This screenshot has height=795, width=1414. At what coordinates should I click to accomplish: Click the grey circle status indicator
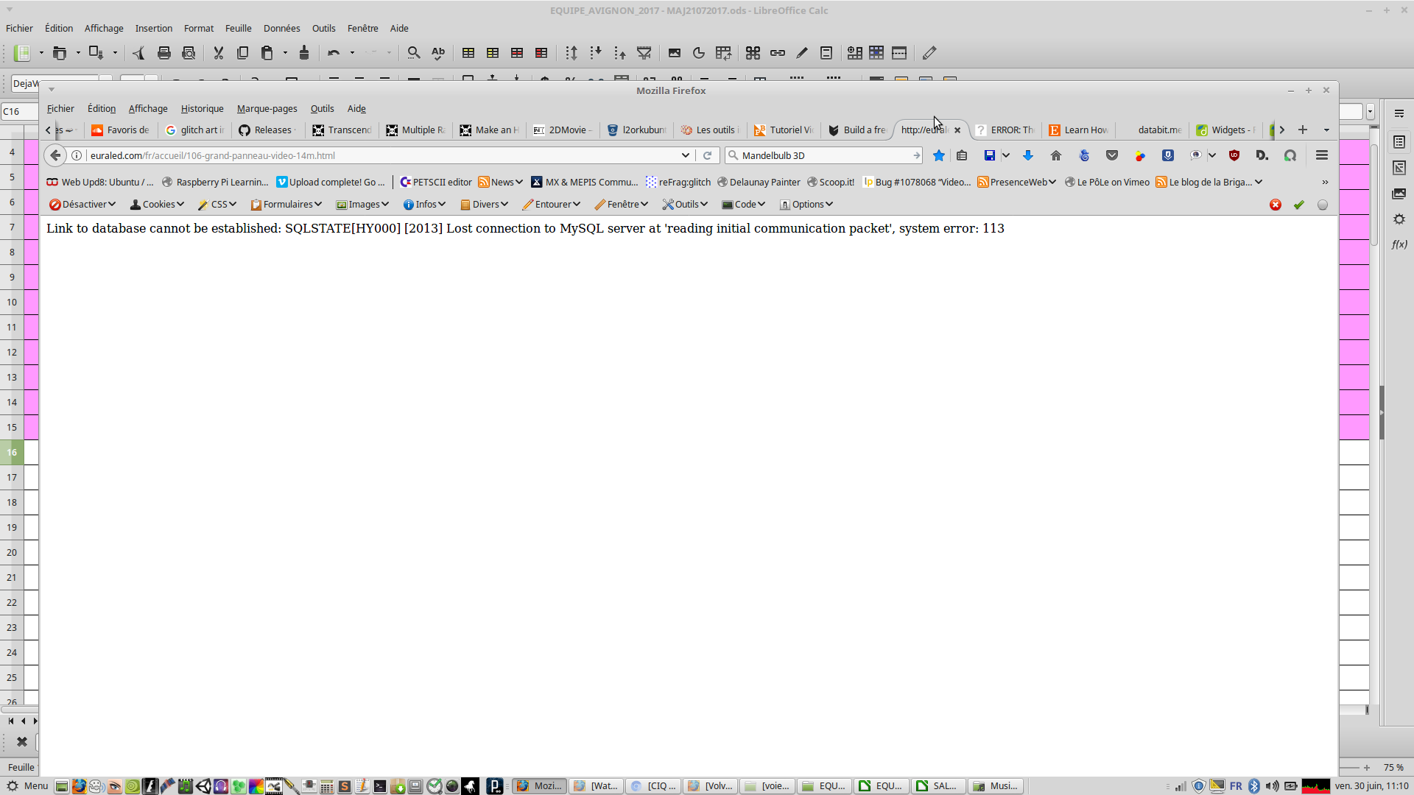pos(1323,205)
